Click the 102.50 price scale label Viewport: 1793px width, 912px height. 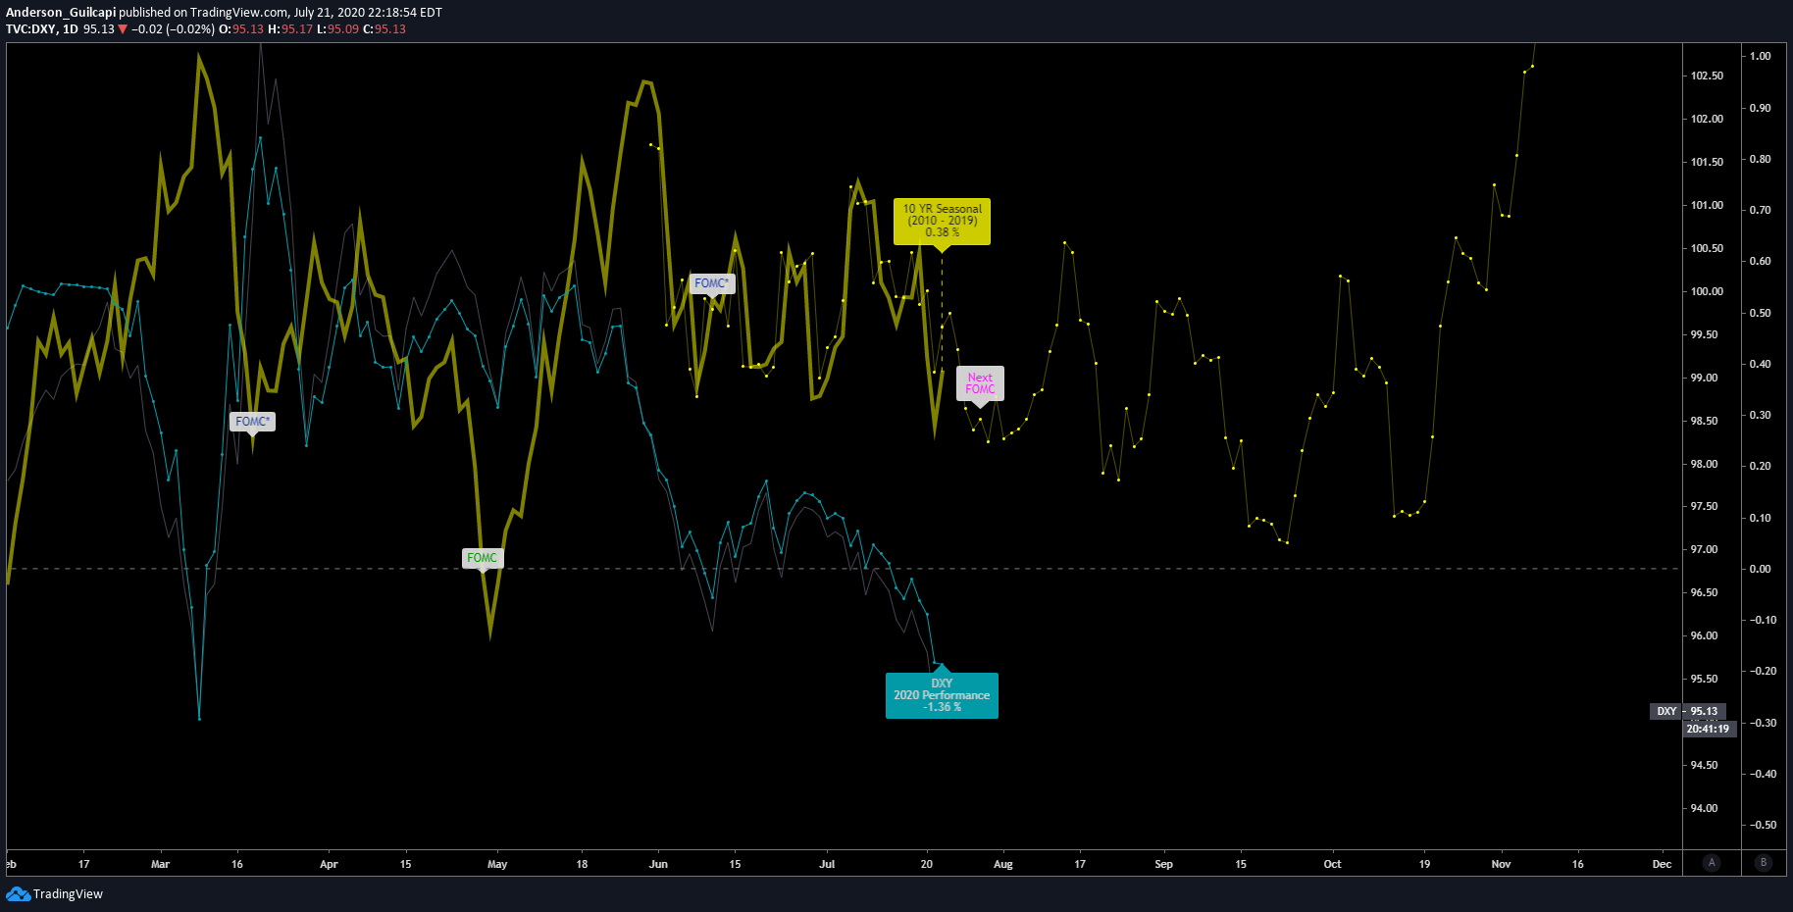1707,76
